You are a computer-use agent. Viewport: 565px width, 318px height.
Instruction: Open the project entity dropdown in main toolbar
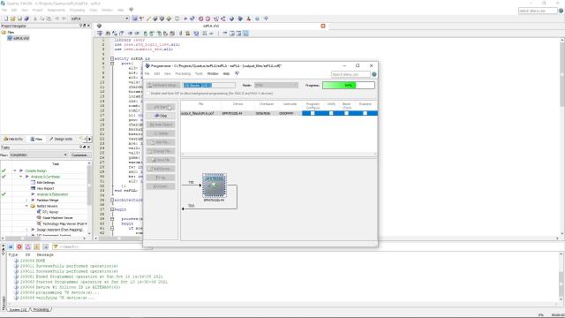click(x=127, y=19)
